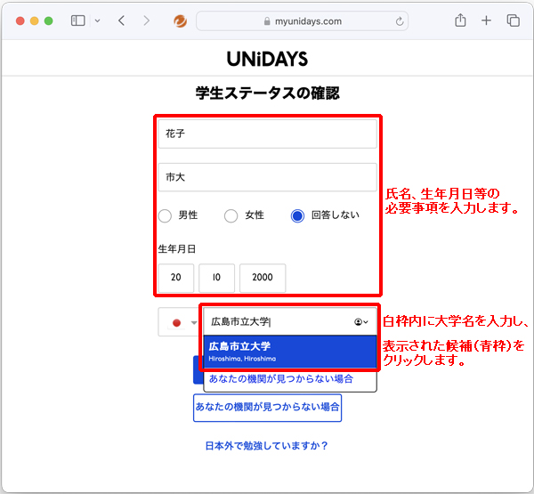Click the 生年月日 label
The height and width of the screenshot is (494, 534).
(x=177, y=249)
